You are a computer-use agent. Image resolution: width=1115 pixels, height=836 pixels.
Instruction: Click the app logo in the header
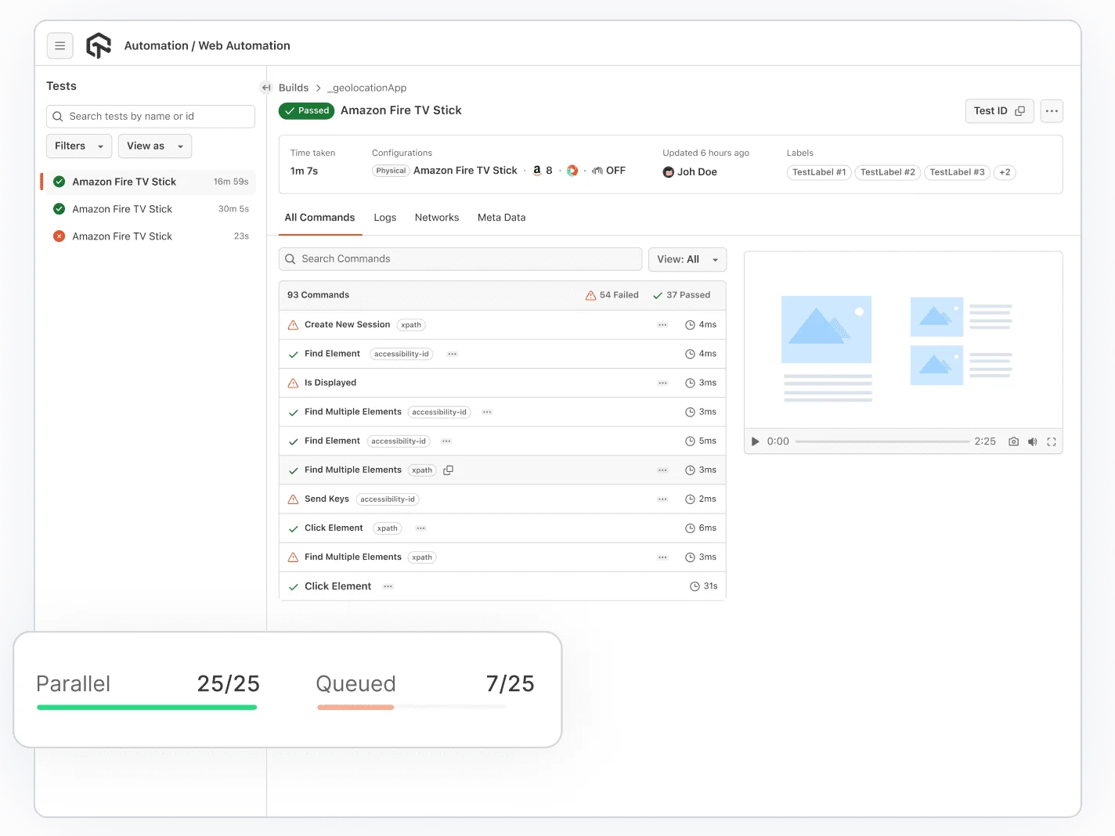tap(98, 45)
